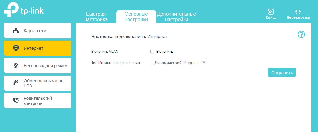The image size is (318, 132).
Task: Click the Перезагрузка reboot spinner icon
Action: pyautogui.click(x=298, y=12)
